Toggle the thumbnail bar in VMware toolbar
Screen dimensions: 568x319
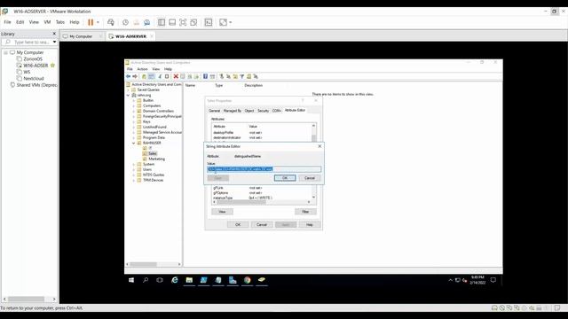172,22
